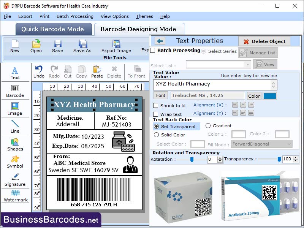Viewport: 304px width, 228px height.
Task: Increase Rotation using the stepper arrow
Action: [x=220, y=158]
